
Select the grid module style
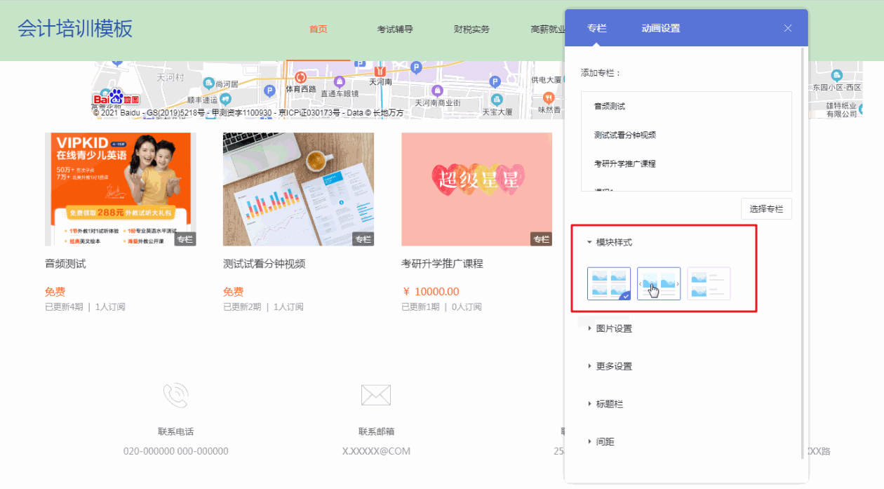[x=609, y=283]
